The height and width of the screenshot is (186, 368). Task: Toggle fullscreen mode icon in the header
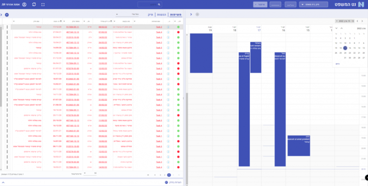pos(43,4)
